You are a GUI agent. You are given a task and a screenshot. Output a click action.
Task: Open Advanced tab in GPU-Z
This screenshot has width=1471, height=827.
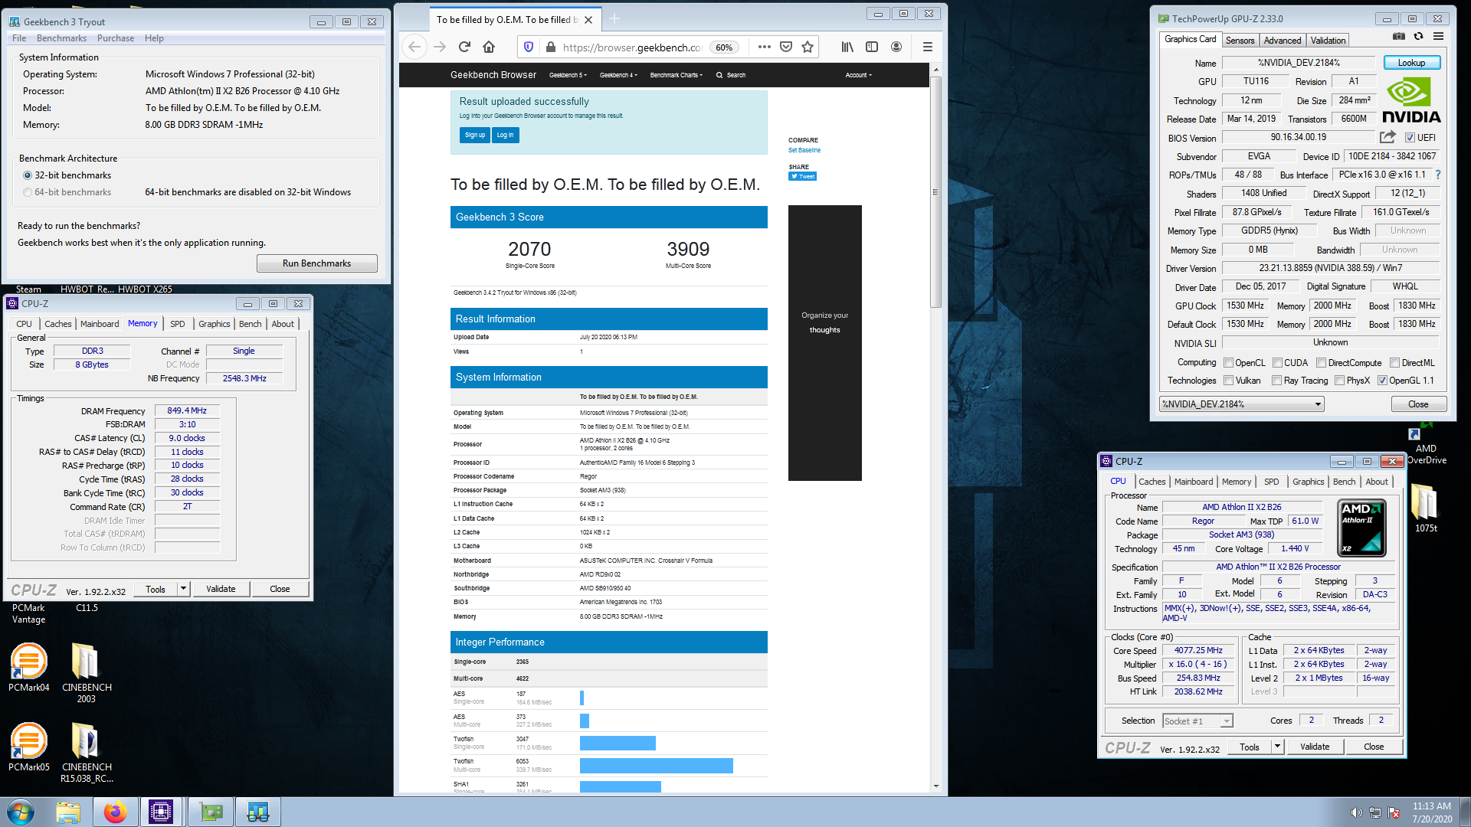coord(1283,41)
